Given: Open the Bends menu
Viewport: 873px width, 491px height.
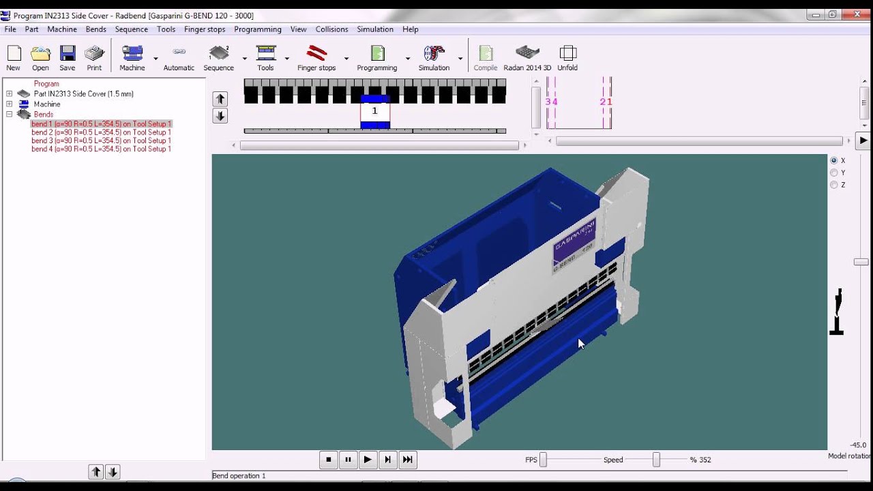Looking at the screenshot, I should [x=95, y=29].
